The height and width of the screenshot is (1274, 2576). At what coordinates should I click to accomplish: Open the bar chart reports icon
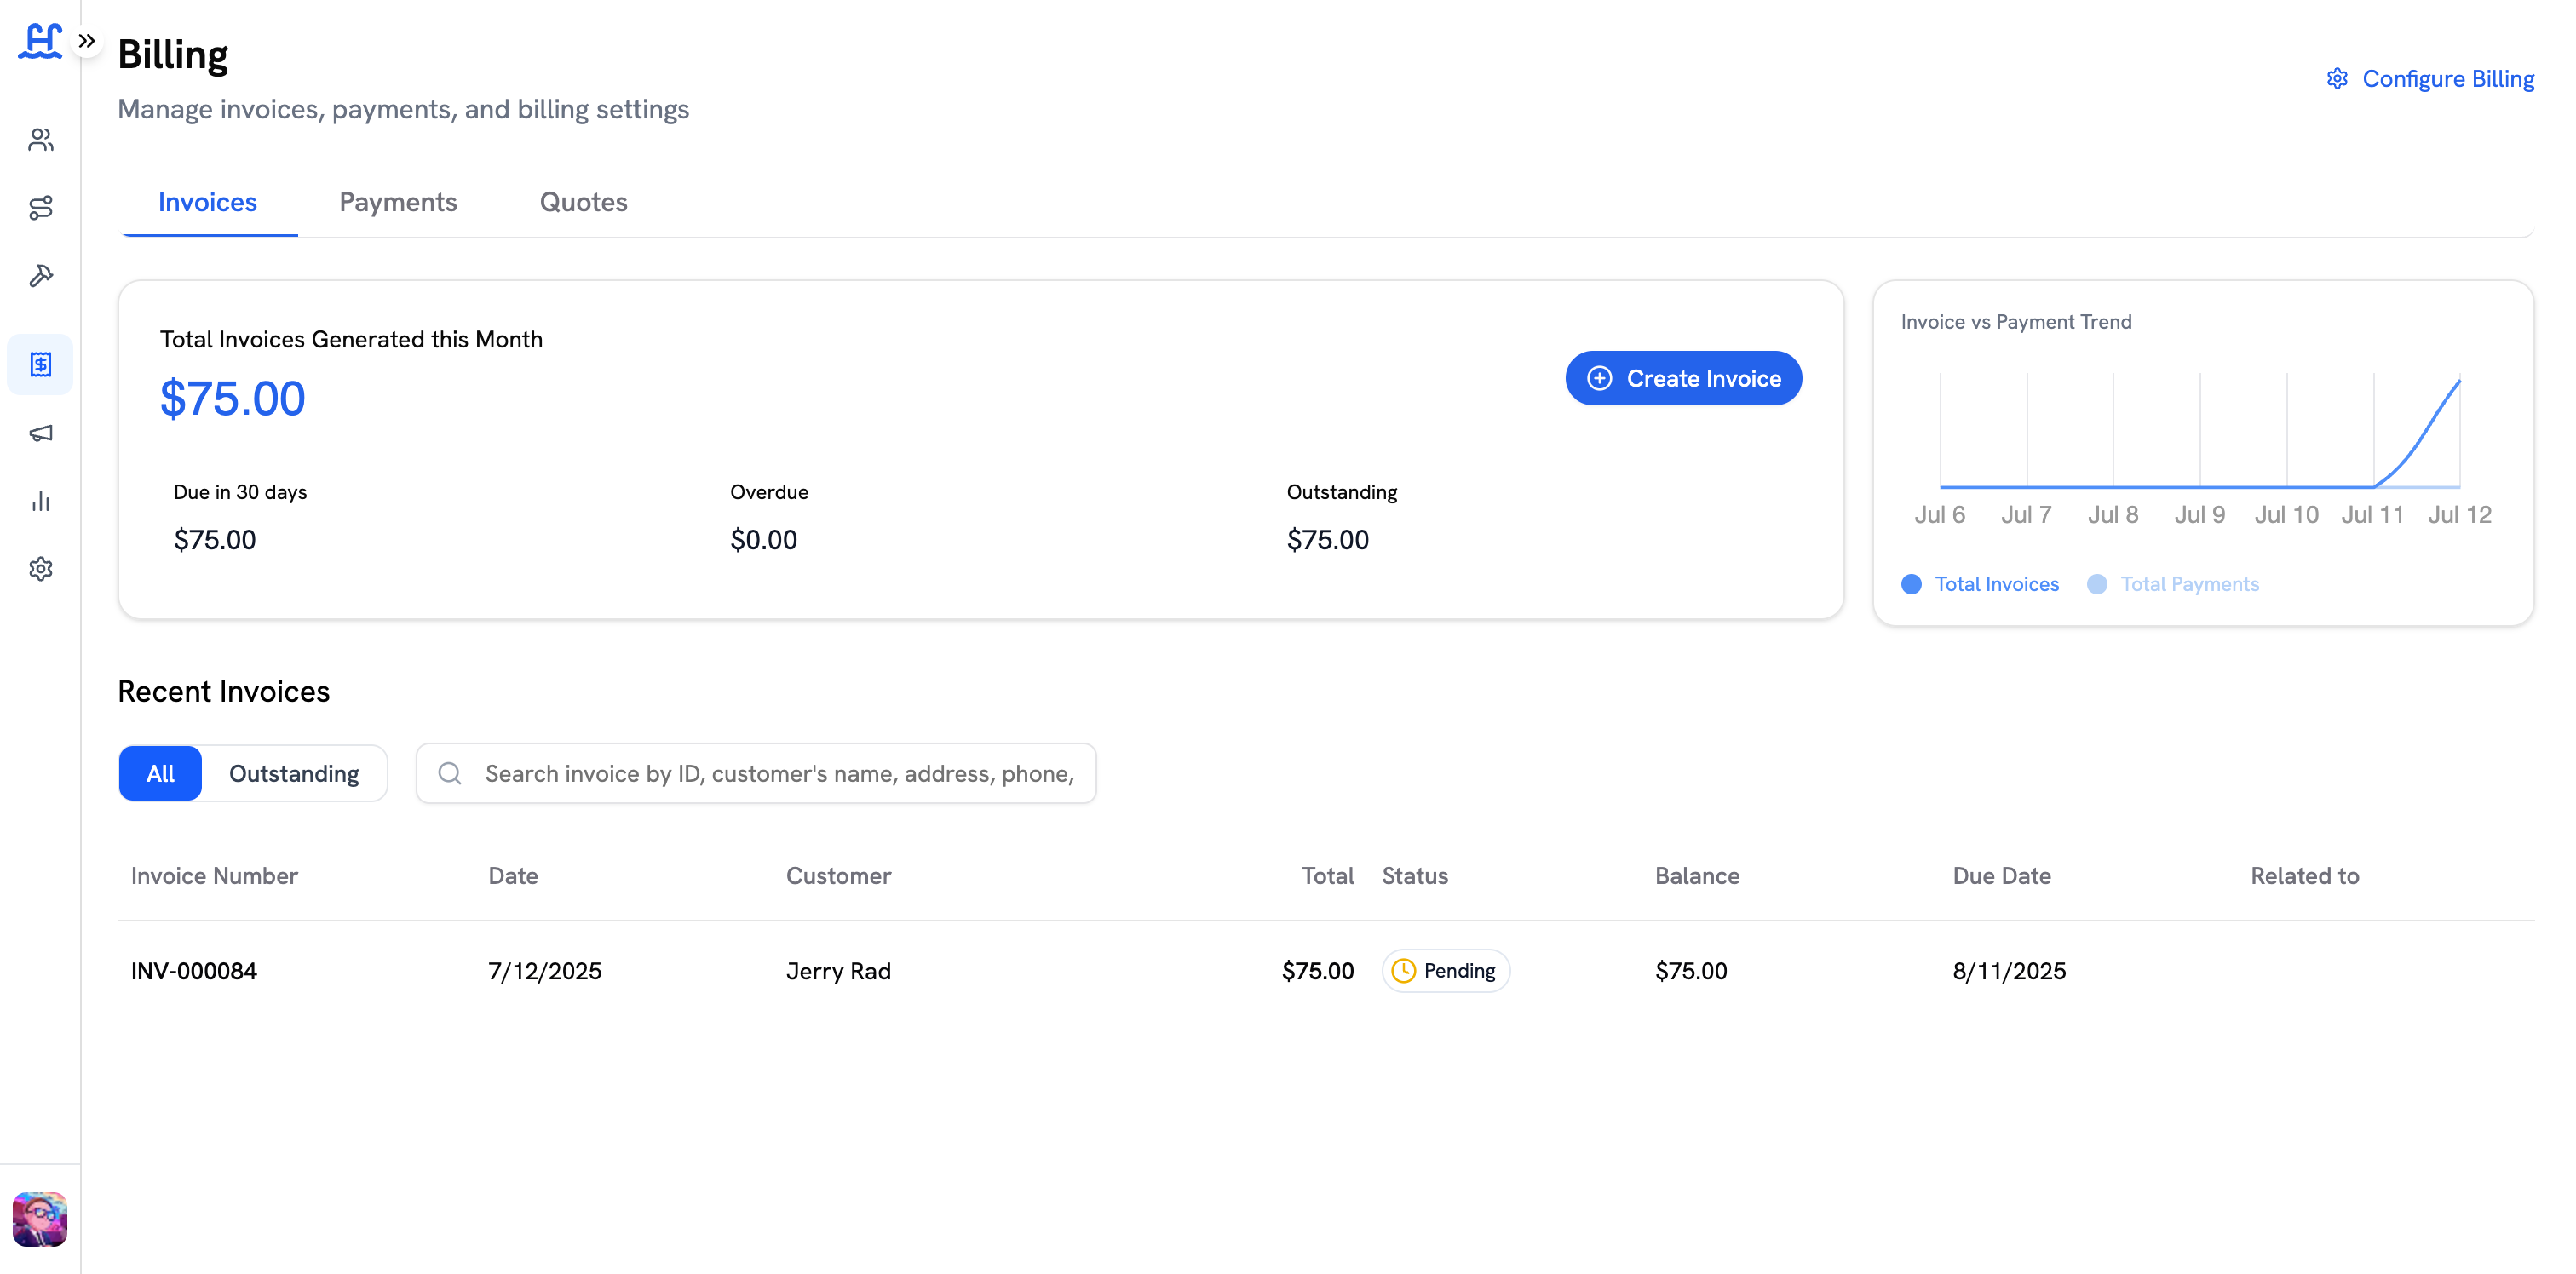pos(41,501)
